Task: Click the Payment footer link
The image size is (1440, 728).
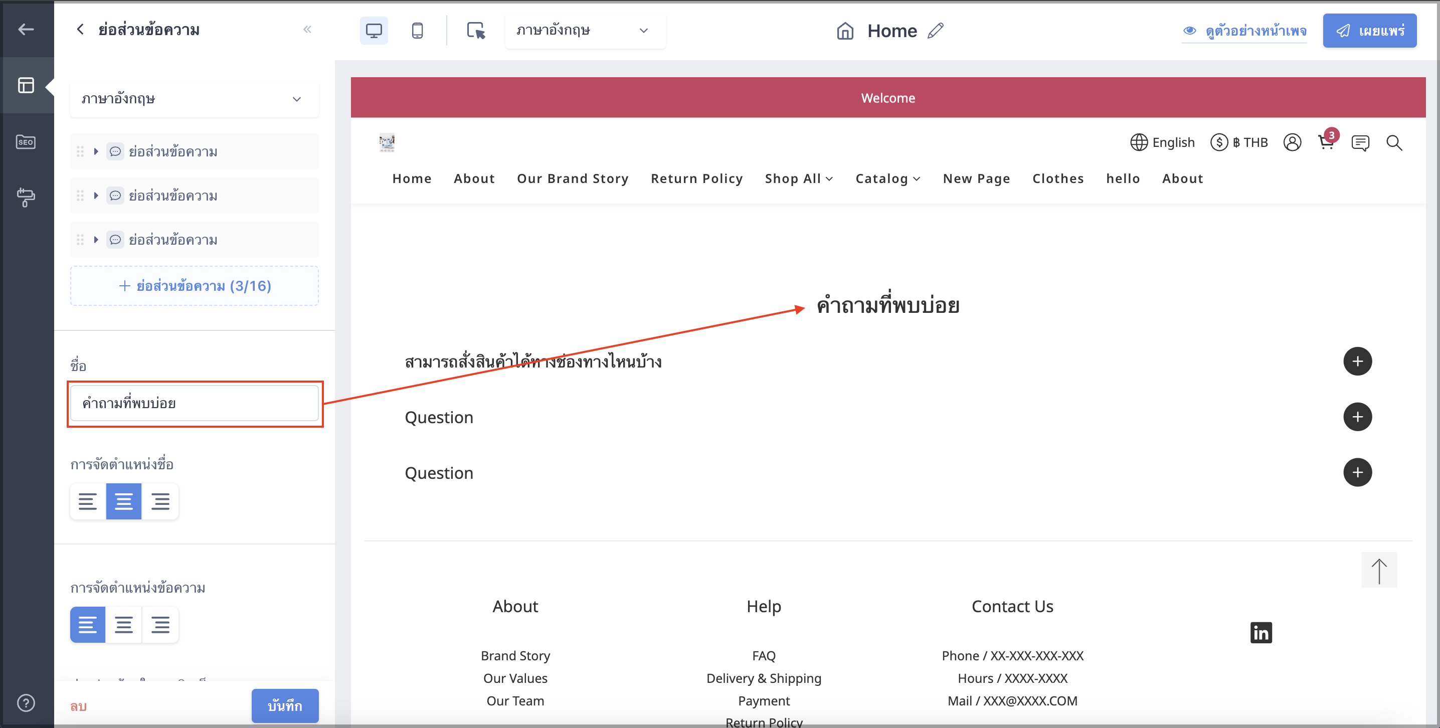Action: click(x=764, y=700)
